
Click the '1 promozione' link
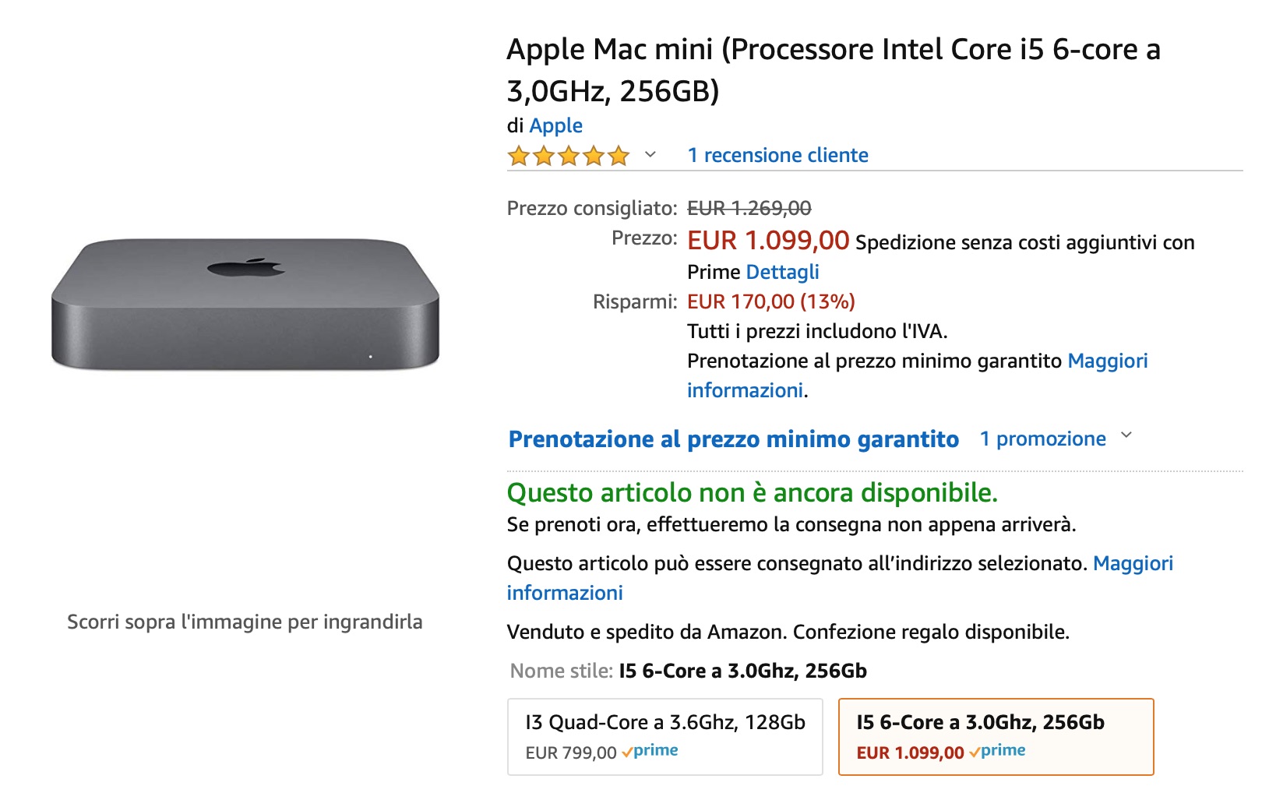pyautogui.click(x=1042, y=439)
